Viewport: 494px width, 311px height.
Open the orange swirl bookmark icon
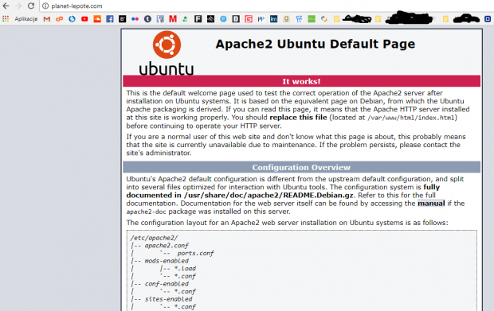click(323, 19)
